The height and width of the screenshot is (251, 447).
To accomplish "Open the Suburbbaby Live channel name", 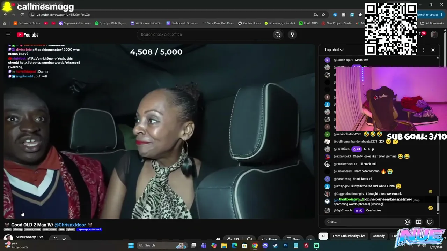I will [29, 237].
